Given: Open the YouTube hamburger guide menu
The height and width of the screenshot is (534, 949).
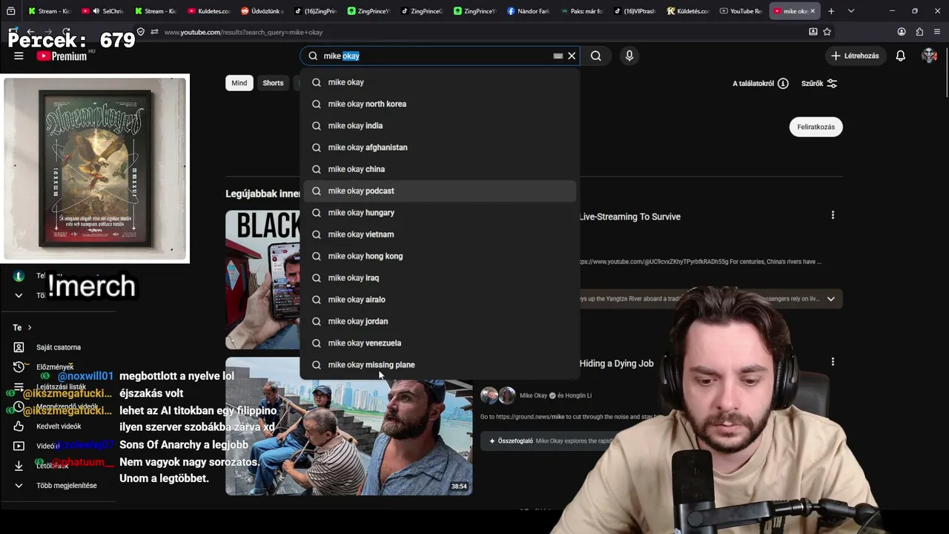Looking at the screenshot, I should [x=19, y=56].
